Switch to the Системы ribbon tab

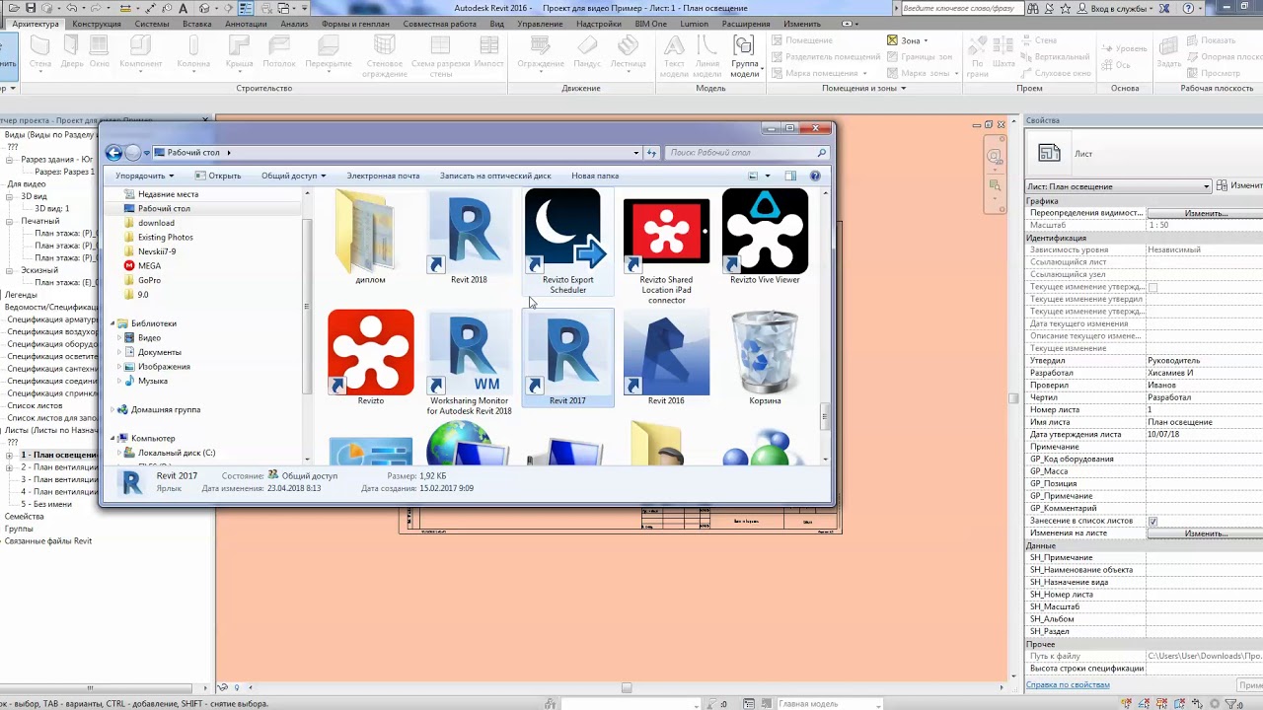(x=152, y=24)
